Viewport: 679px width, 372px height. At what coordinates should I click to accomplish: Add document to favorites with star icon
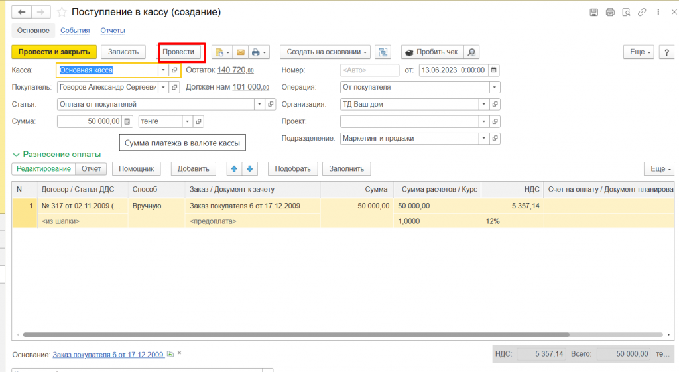[x=62, y=12]
